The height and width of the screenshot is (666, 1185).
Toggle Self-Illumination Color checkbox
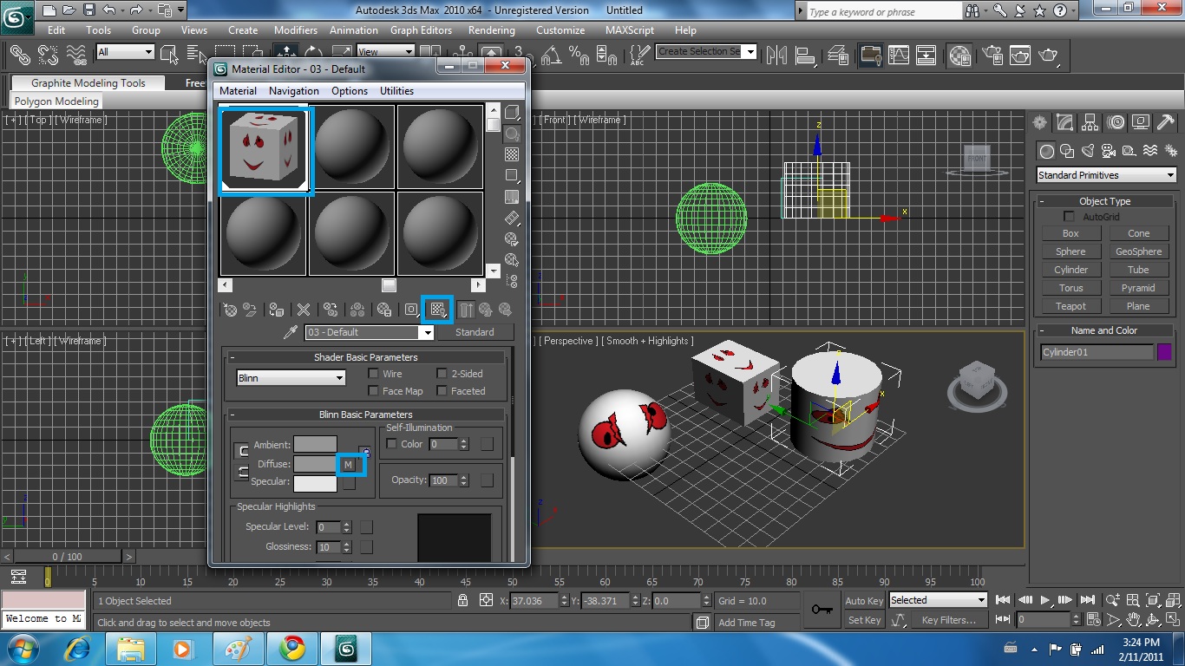[x=391, y=444]
